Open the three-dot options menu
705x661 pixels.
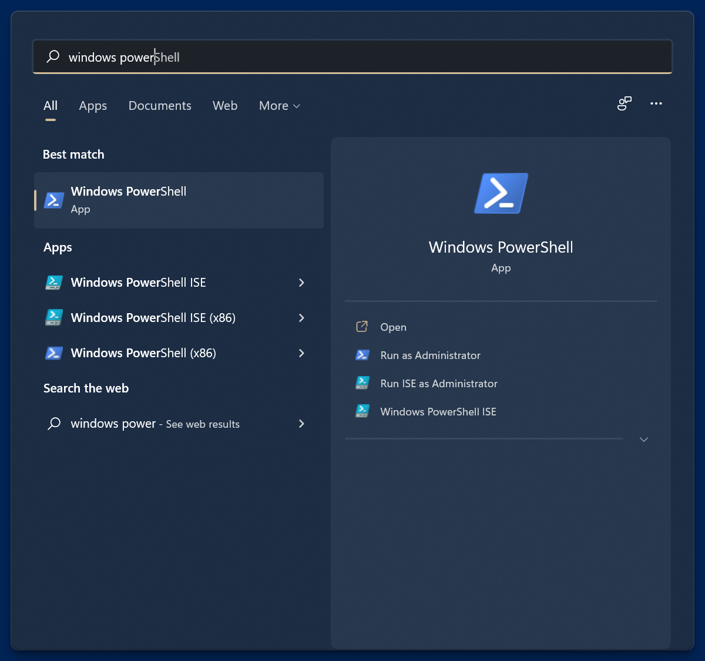pos(656,104)
